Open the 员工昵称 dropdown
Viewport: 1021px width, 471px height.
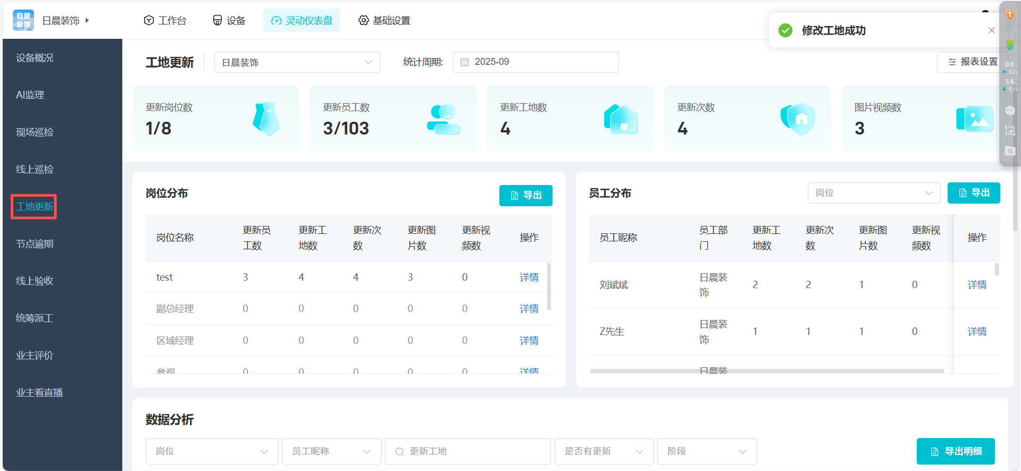click(331, 451)
